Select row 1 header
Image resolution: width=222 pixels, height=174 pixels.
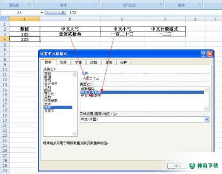(4, 24)
